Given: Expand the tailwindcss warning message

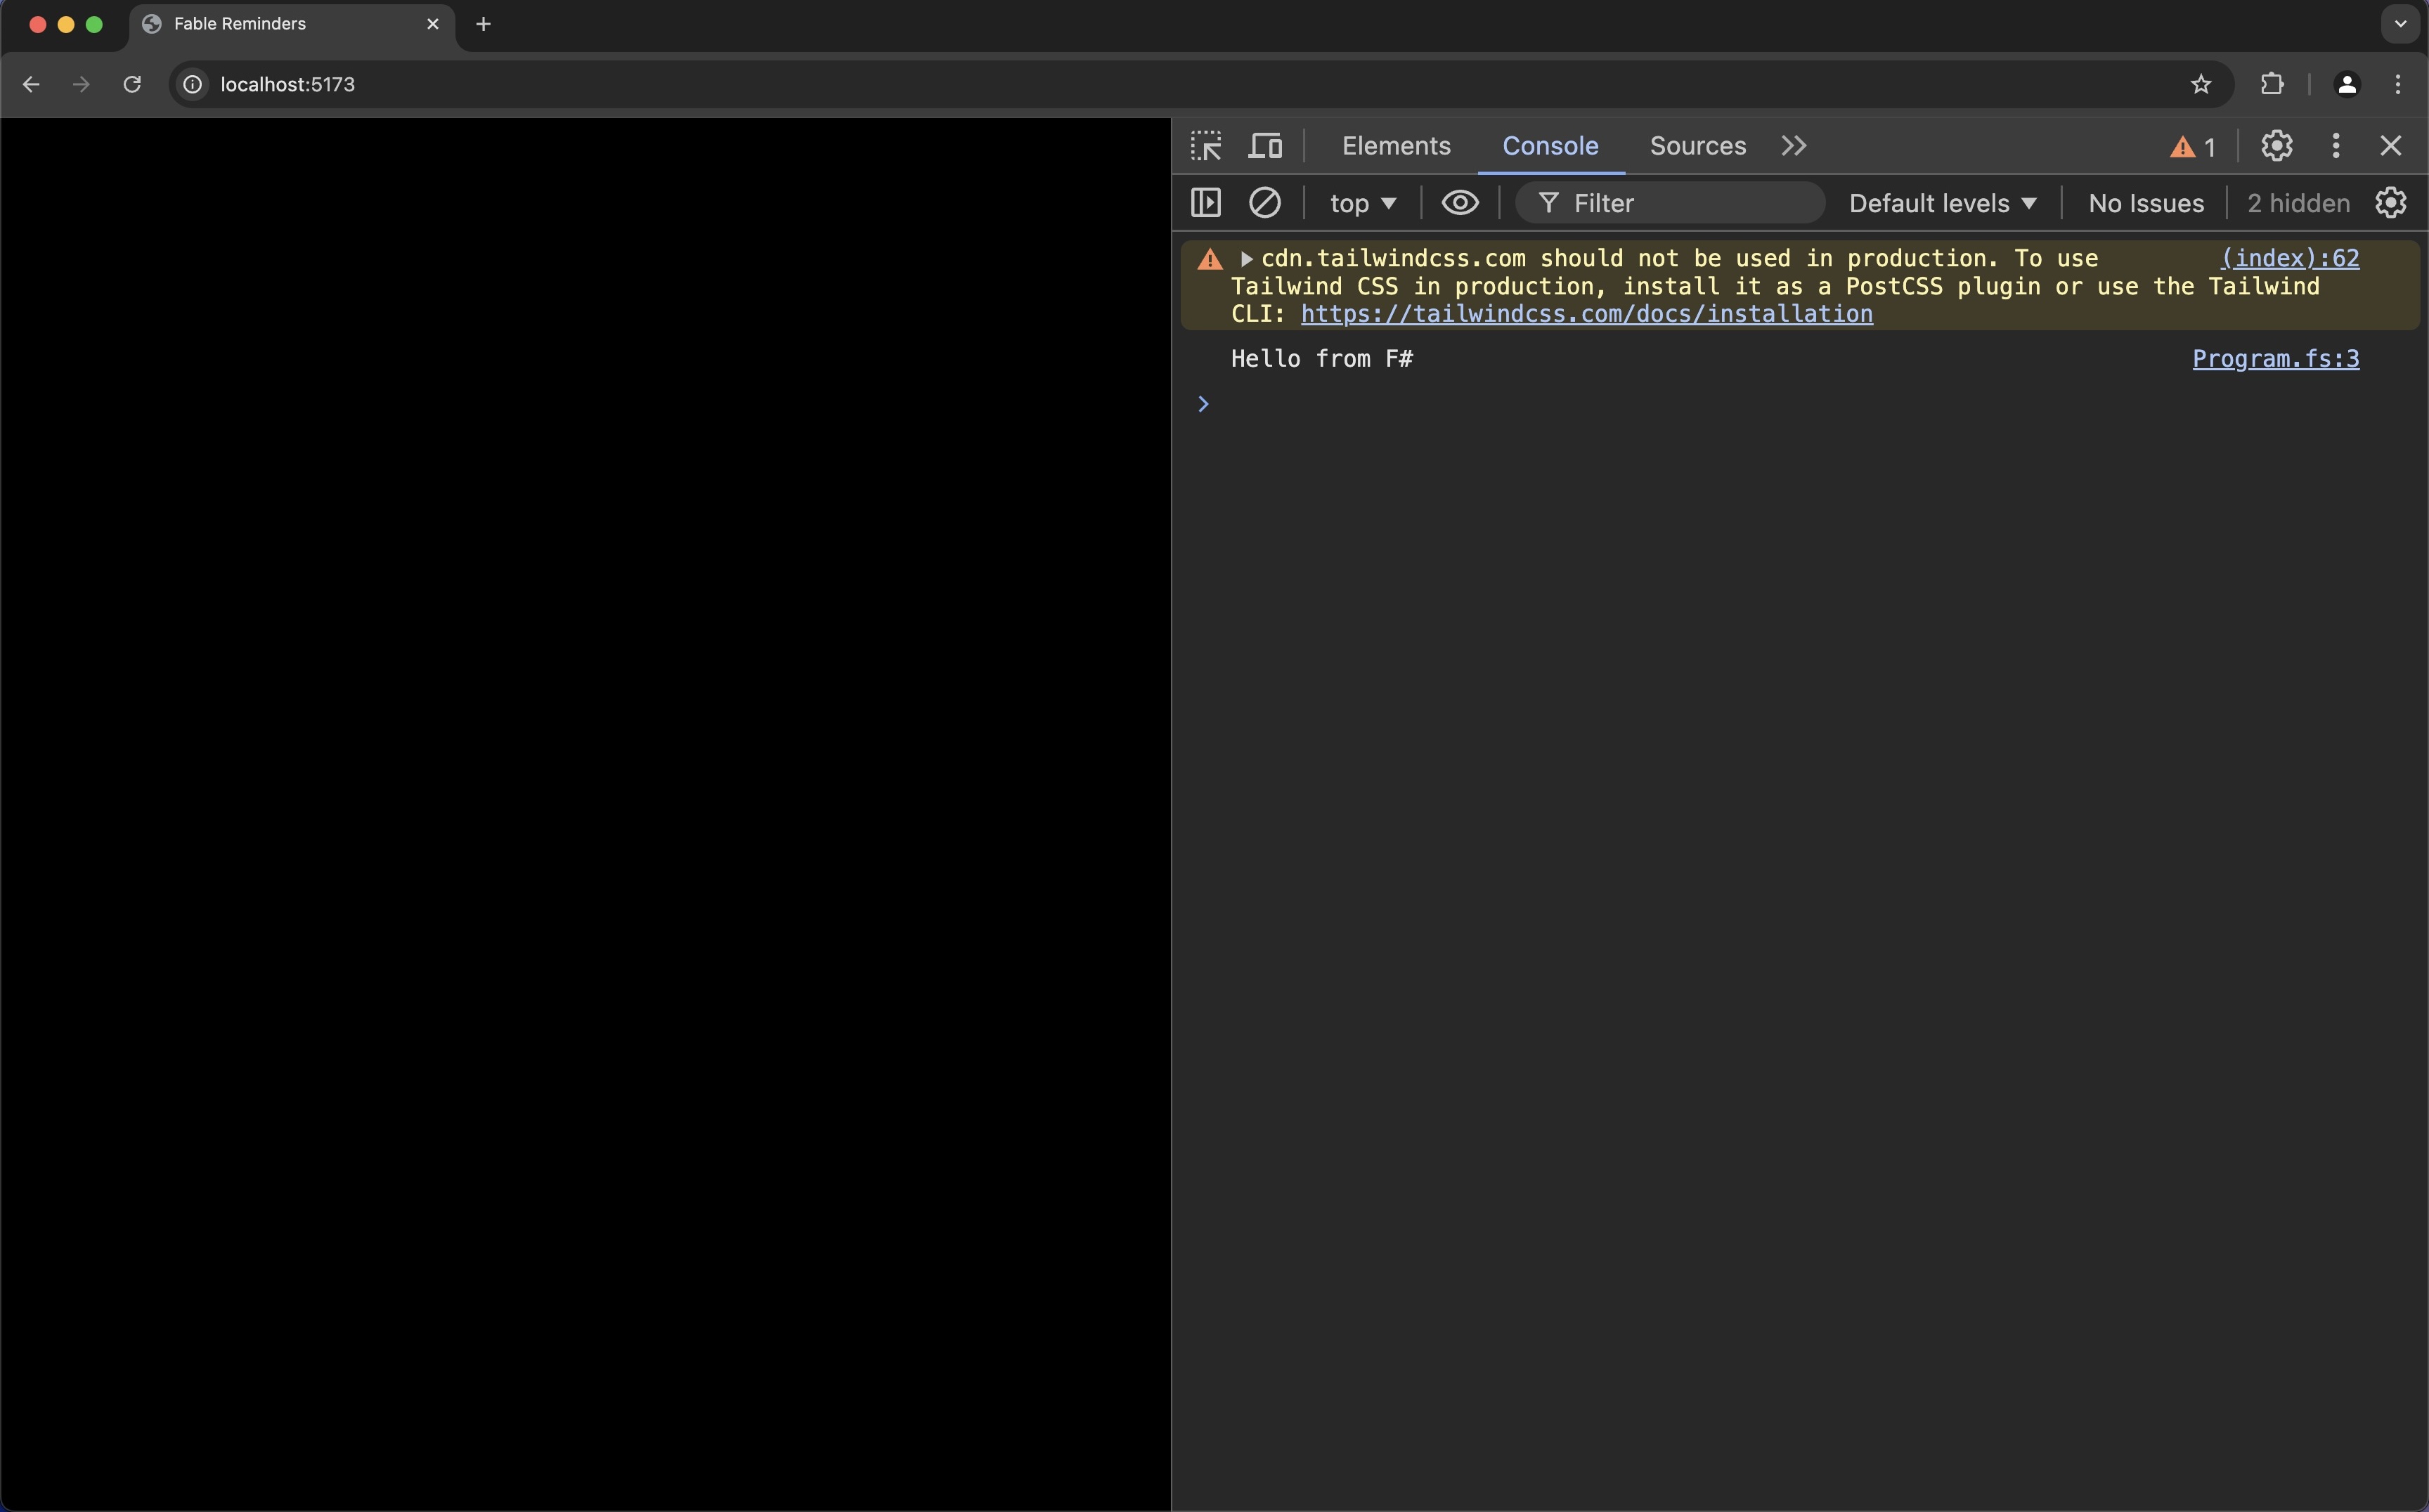Looking at the screenshot, I should (x=1245, y=259).
